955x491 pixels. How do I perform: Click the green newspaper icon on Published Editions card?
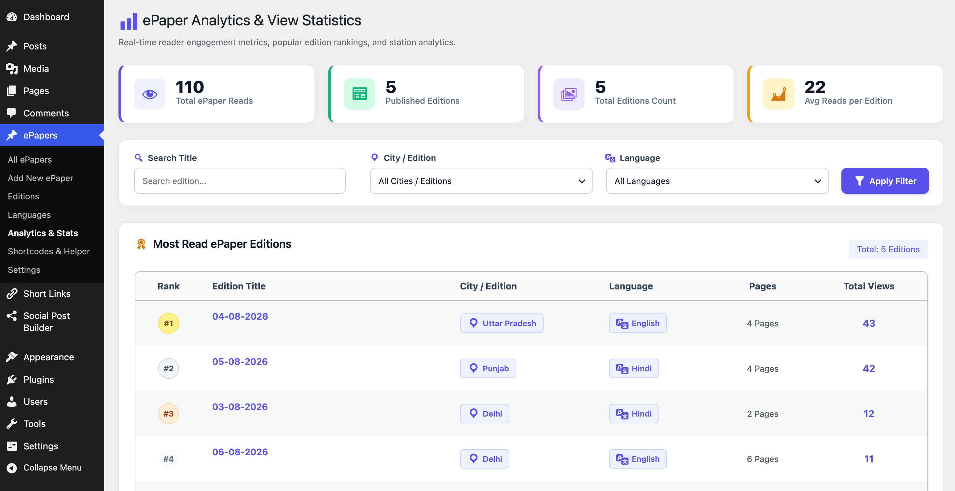[359, 94]
